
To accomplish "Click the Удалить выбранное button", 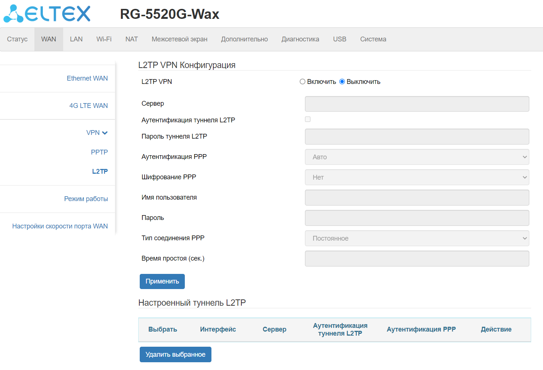I will click(175, 354).
